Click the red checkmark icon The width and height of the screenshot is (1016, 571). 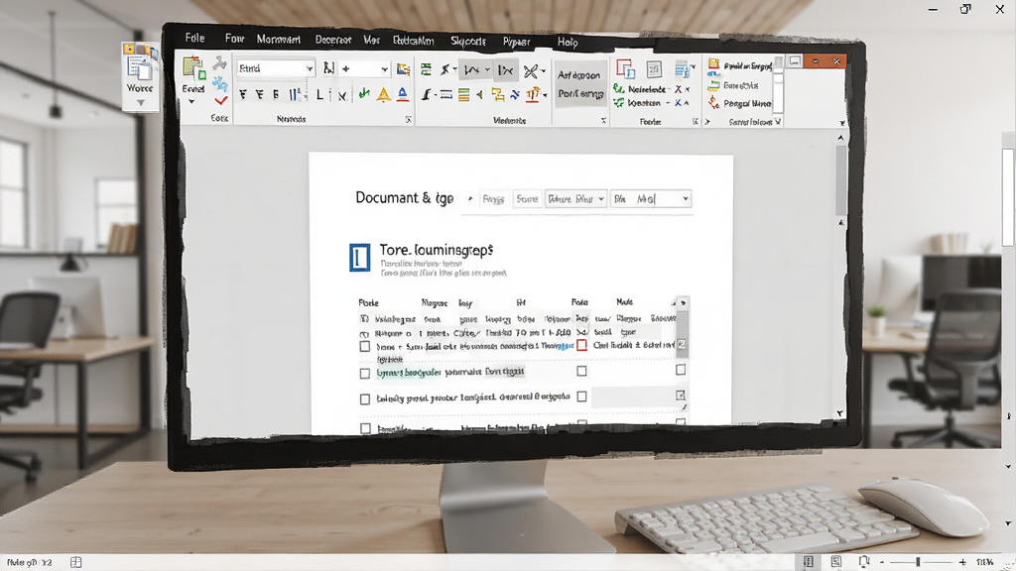pos(221,100)
